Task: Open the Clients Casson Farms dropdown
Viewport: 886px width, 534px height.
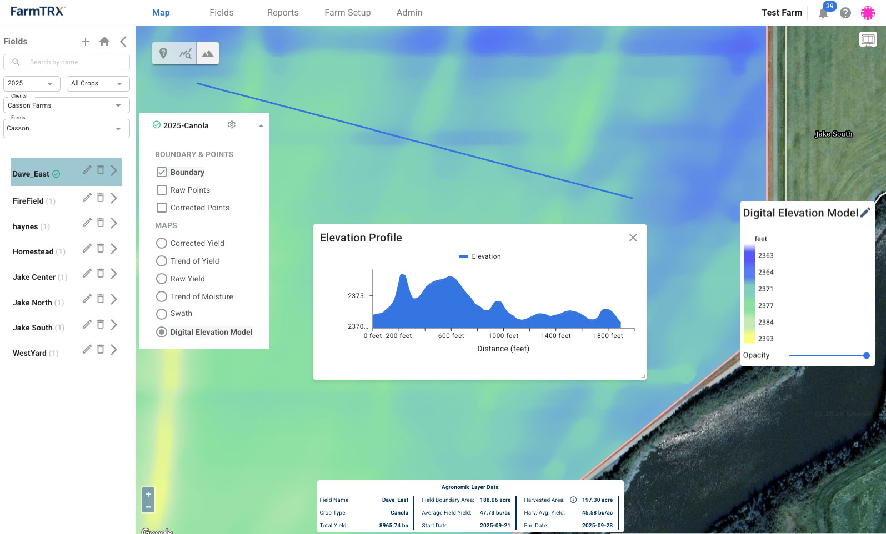Action: 66,105
